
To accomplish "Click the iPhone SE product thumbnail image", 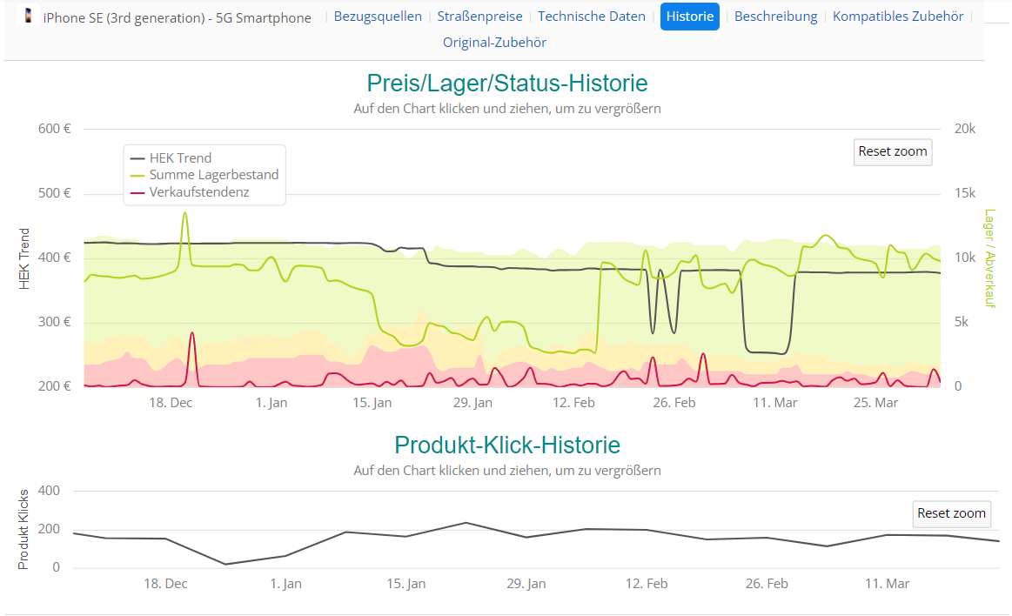I will coord(29,16).
